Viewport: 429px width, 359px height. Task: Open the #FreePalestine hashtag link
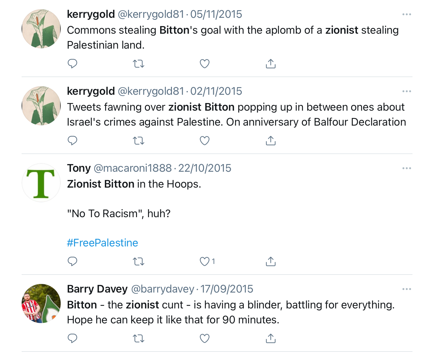pos(102,243)
